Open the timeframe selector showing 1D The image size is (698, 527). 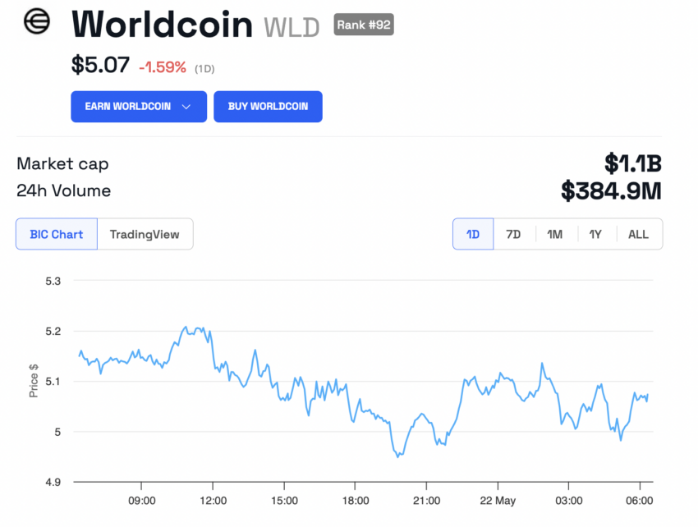[x=472, y=234]
